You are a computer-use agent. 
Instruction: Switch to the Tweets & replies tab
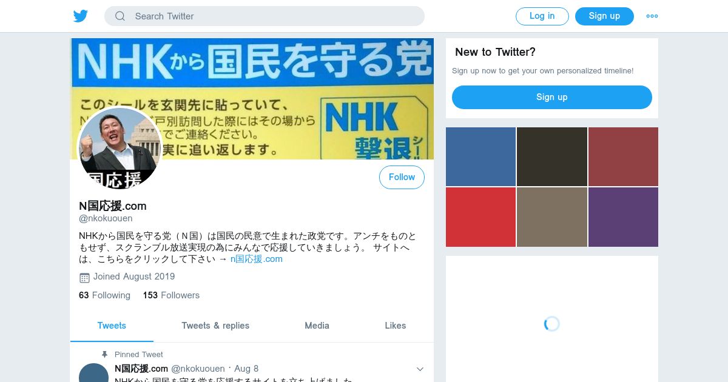point(215,326)
